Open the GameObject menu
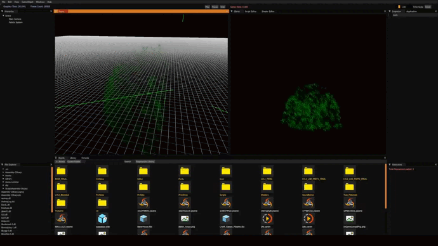This screenshot has height=246, width=438. point(27,2)
